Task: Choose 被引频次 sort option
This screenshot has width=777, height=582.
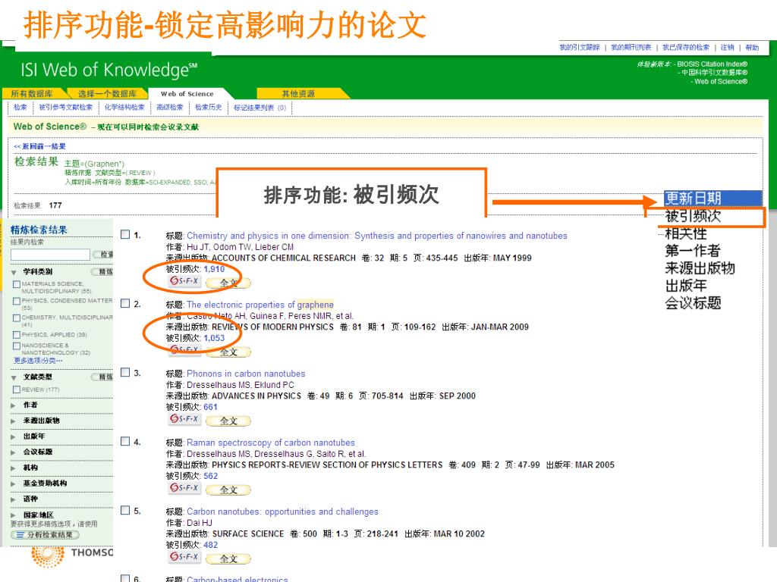Action: click(x=693, y=216)
